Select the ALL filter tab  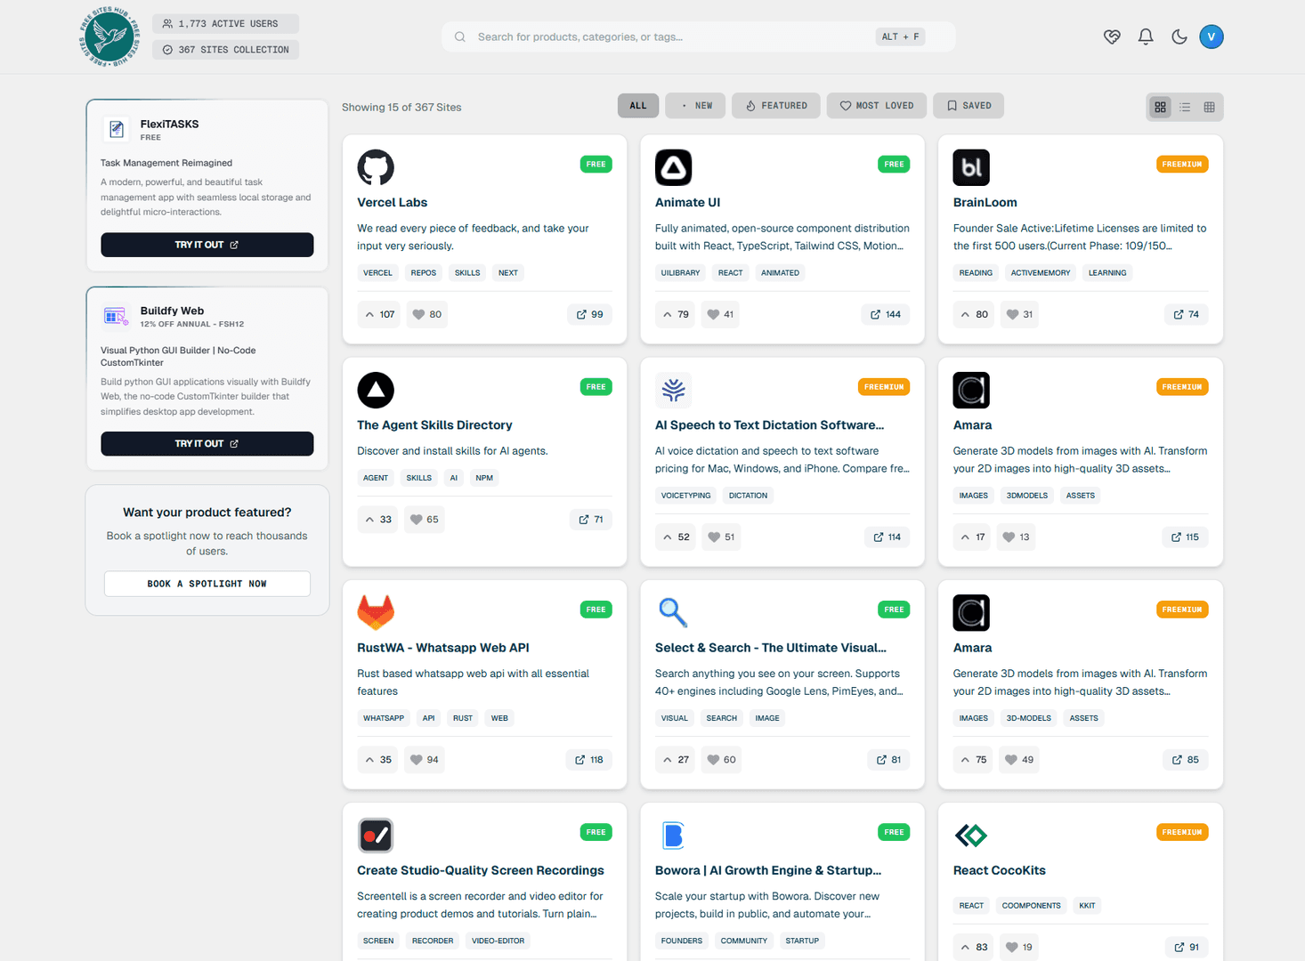[x=638, y=106]
